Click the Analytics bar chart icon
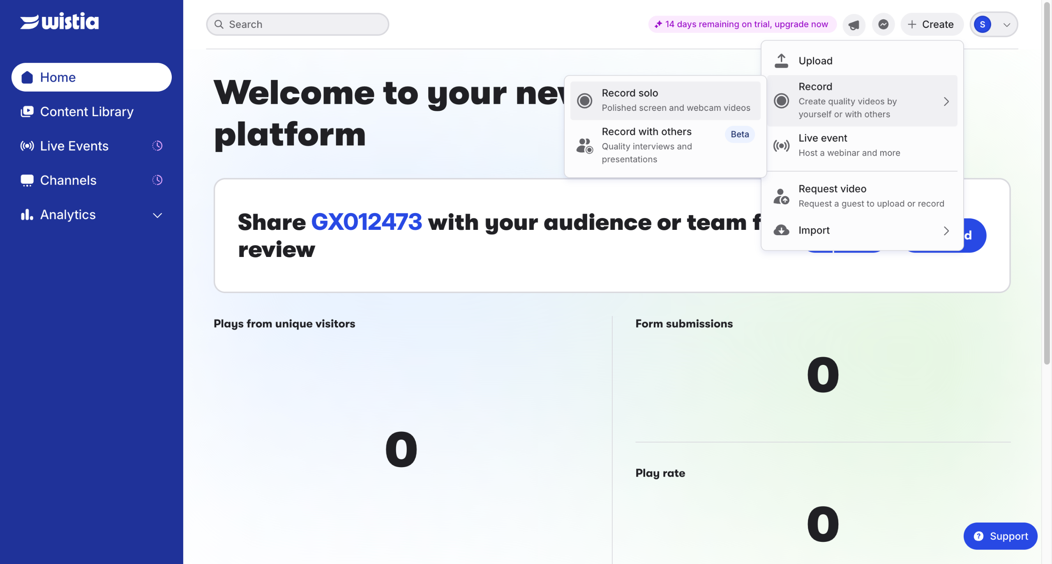This screenshot has width=1052, height=564. (27, 215)
